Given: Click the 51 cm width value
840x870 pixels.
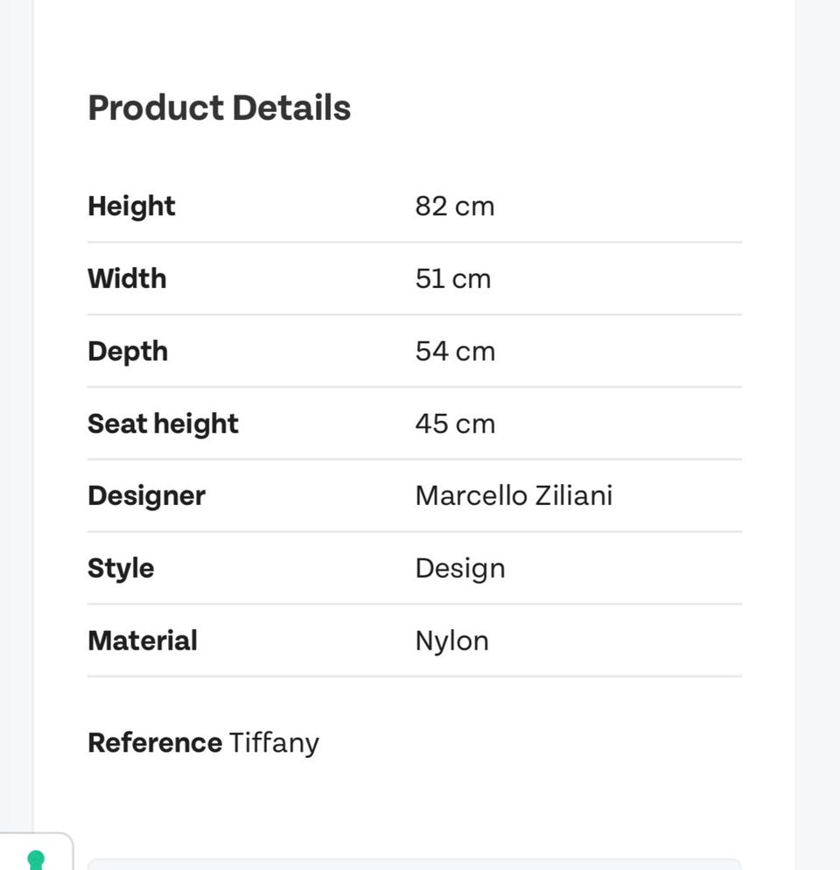Looking at the screenshot, I should [x=452, y=279].
